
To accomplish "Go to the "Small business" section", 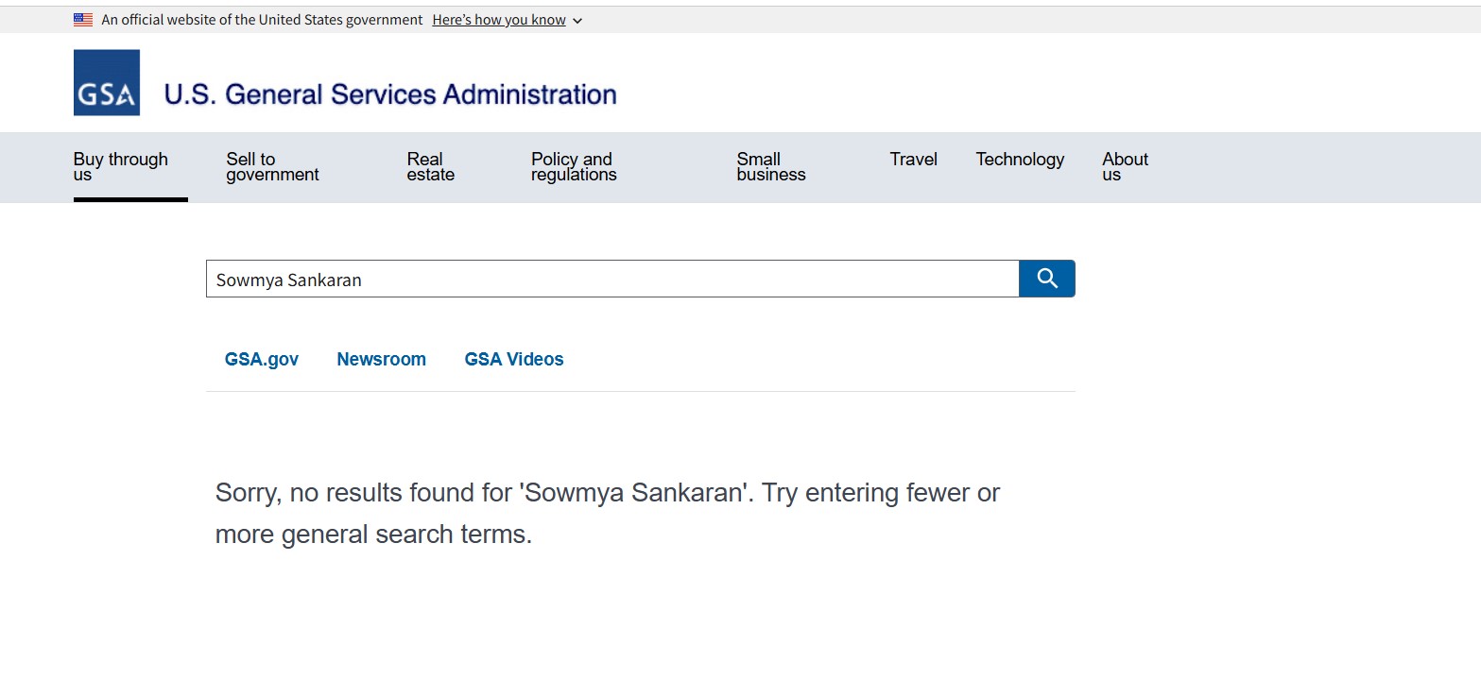I will click(x=770, y=167).
